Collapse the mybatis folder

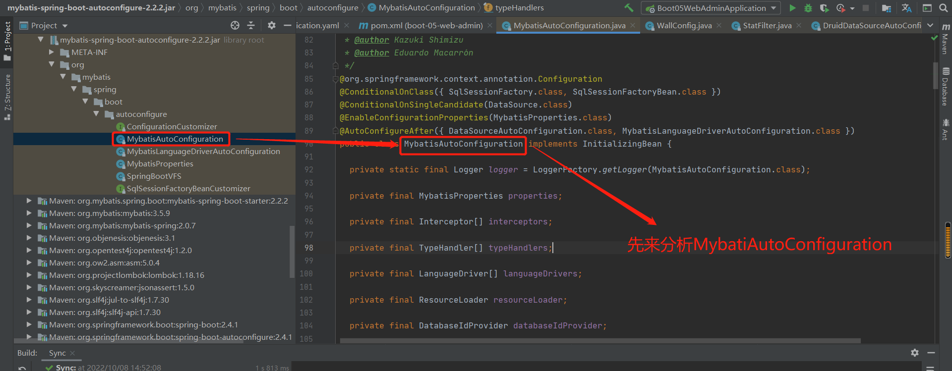[63, 76]
